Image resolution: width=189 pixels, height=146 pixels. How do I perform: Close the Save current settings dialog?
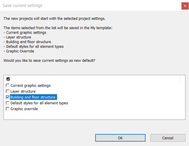pos(185,6)
